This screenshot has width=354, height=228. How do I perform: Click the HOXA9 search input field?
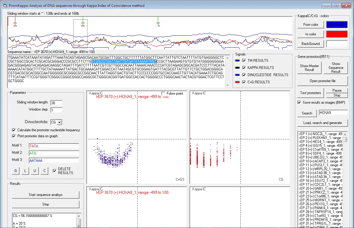point(333,113)
